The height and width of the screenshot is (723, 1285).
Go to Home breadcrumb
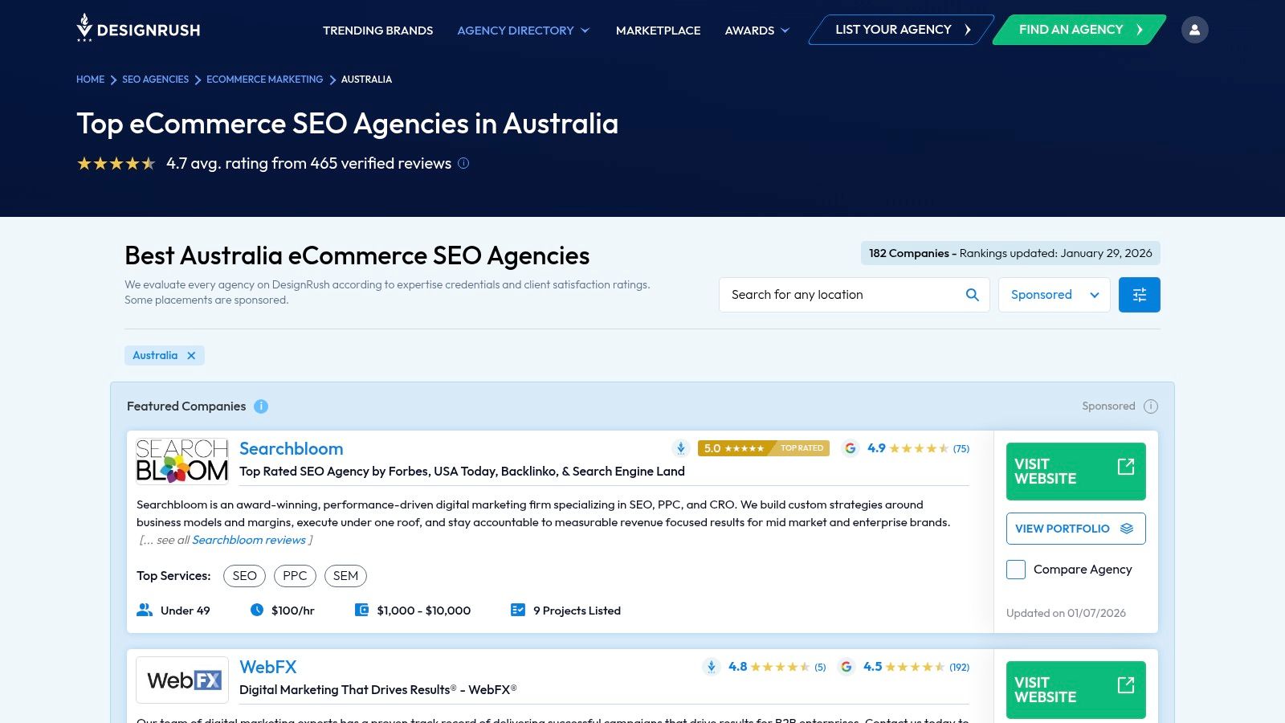pyautogui.click(x=90, y=80)
